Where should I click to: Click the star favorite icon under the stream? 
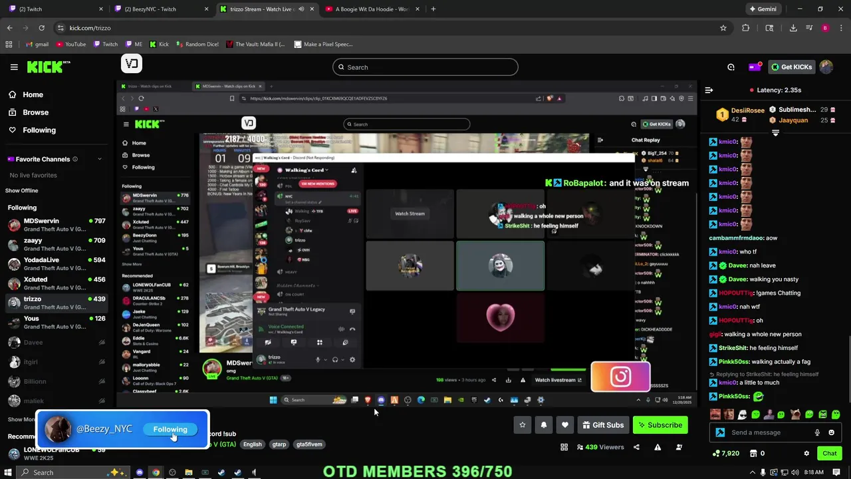[523, 425]
